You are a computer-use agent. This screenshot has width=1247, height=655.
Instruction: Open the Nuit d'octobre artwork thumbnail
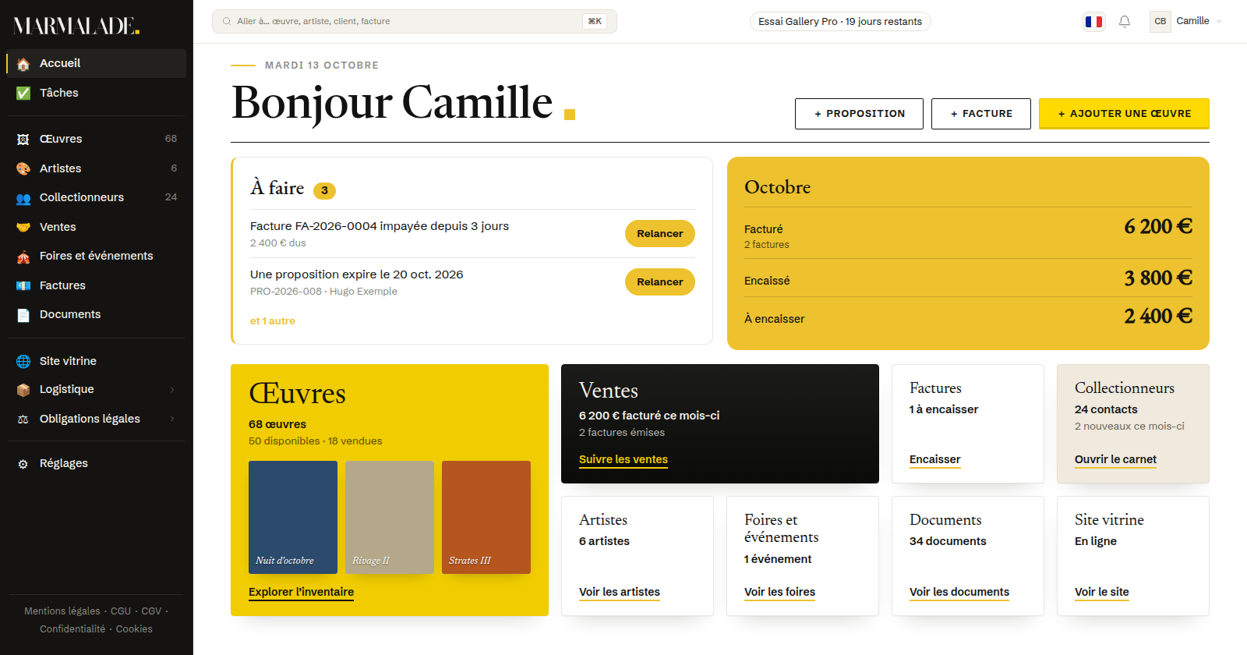[x=293, y=518]
